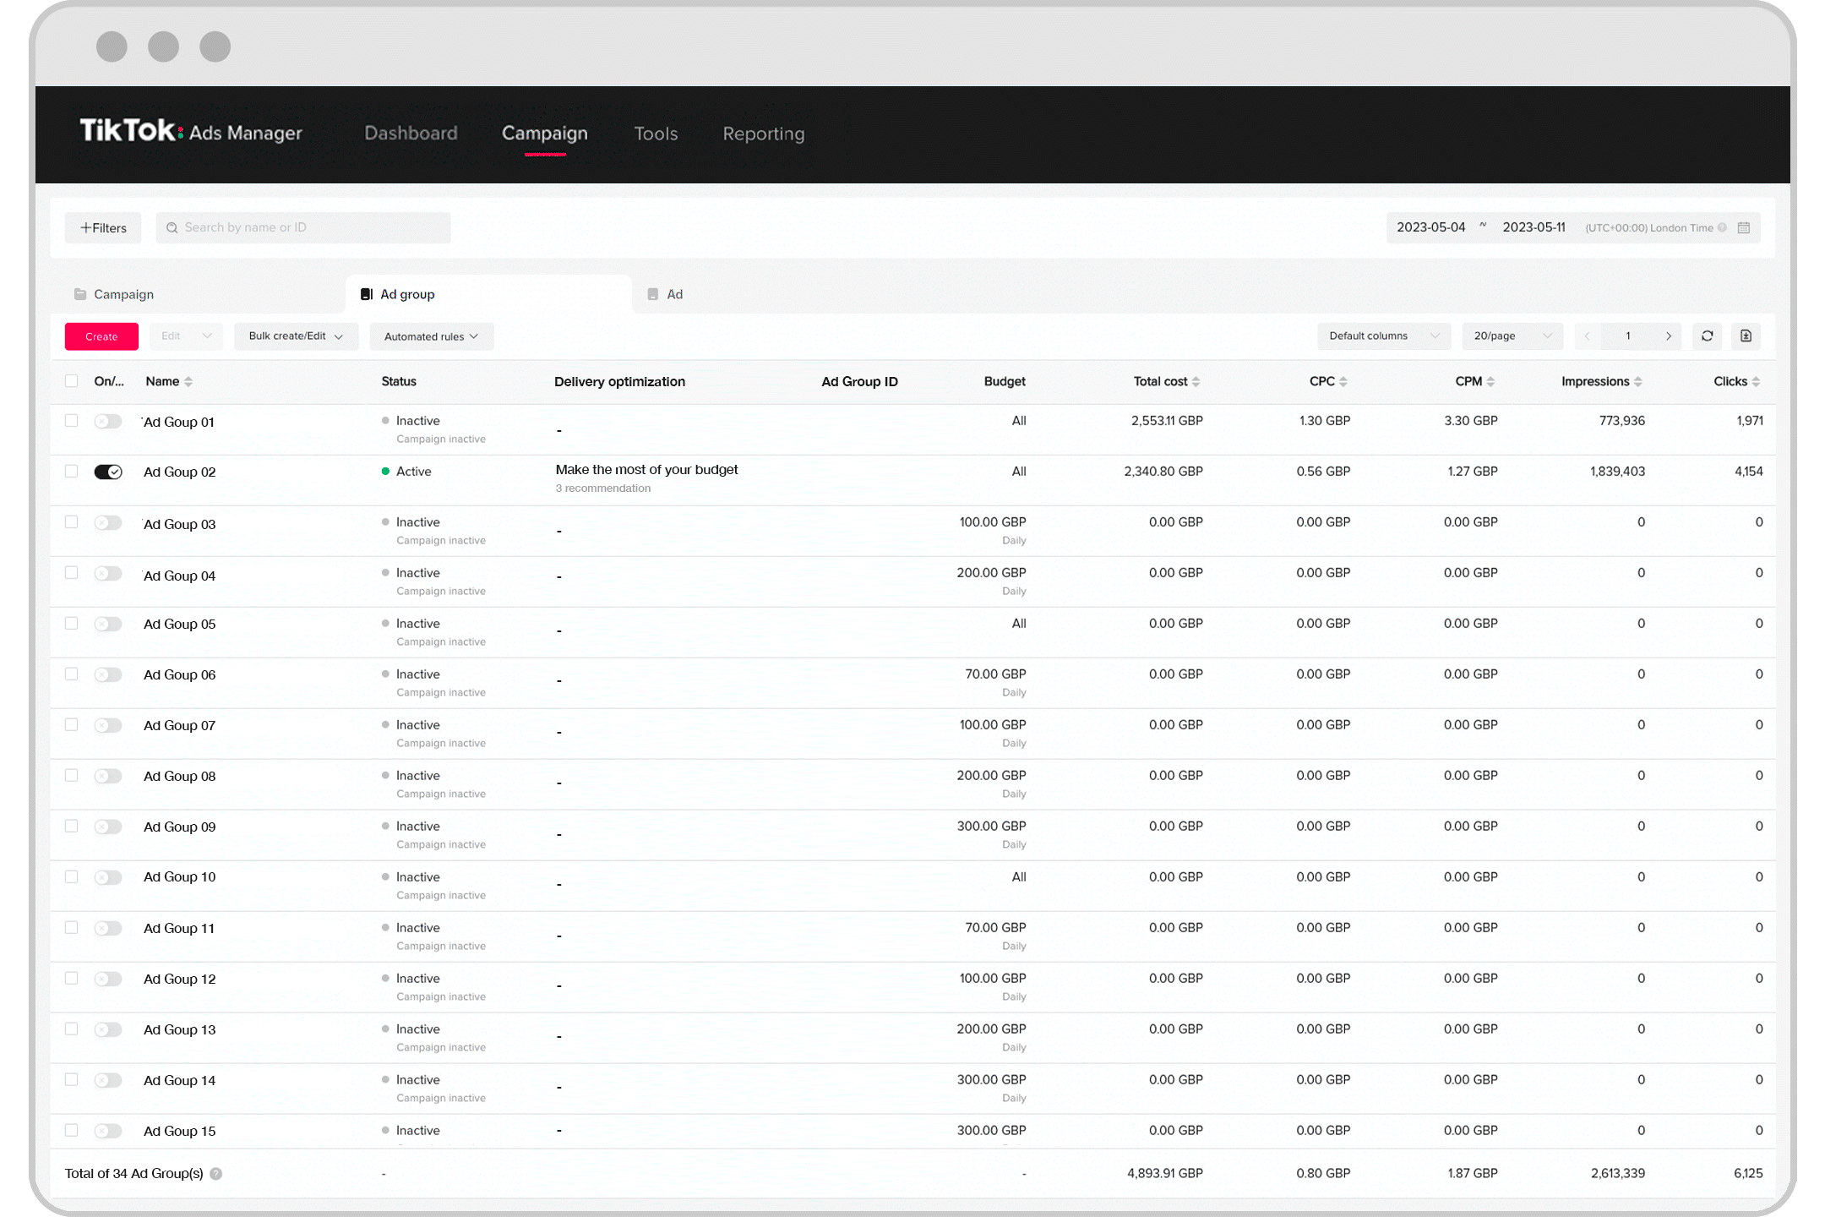Open the 20/page rows dropdown
The height and width of the screenshot is (1217, 1825).
tap(1512, 336)
